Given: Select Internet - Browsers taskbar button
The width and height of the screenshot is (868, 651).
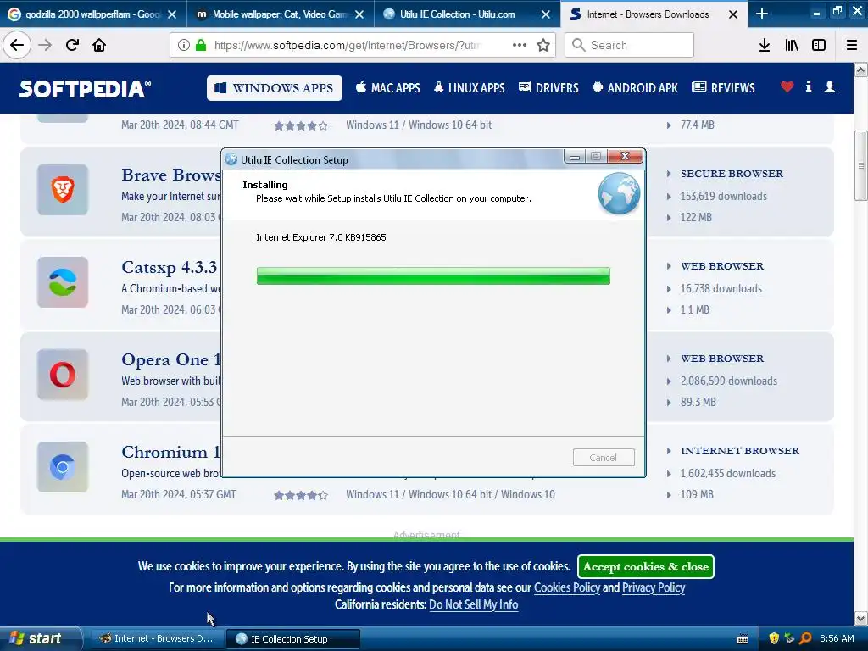Looking at the screenshot, I should [x=156, y=639].
